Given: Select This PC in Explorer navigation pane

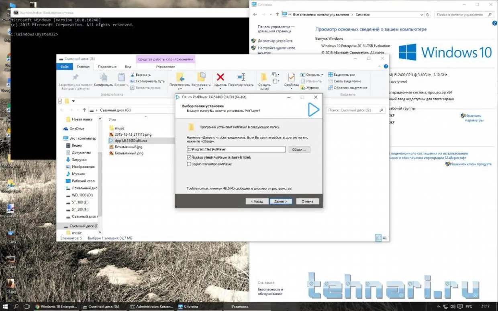Looking at the screenshot, I should (80, 138).
